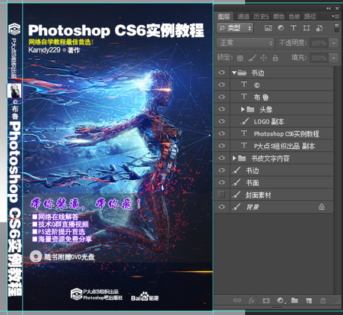Filter layers by smart object type
This screenshot has width=343, height=315.
[x=319, y=28]
